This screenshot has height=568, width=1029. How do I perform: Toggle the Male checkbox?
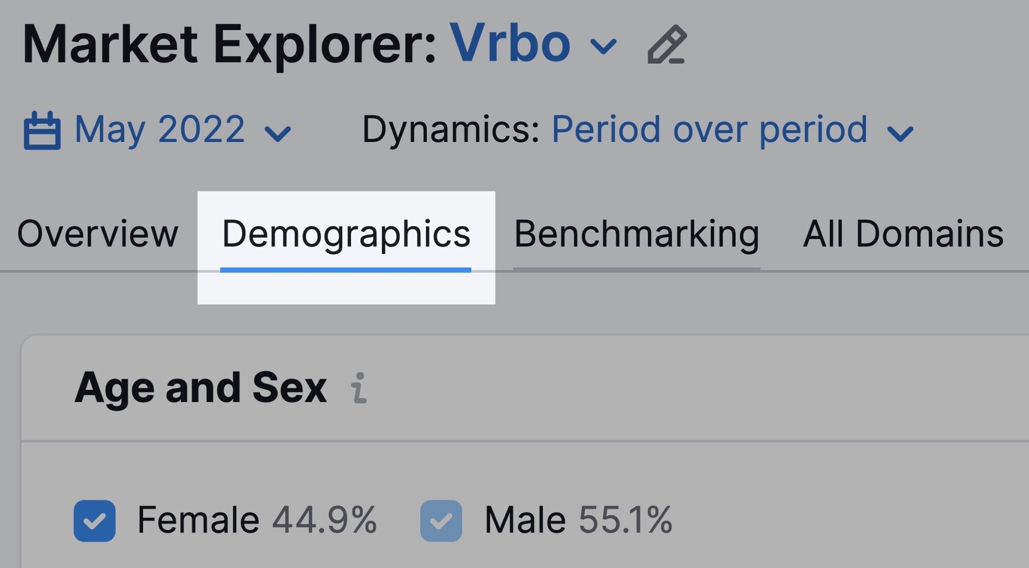[x=441, y=521]
